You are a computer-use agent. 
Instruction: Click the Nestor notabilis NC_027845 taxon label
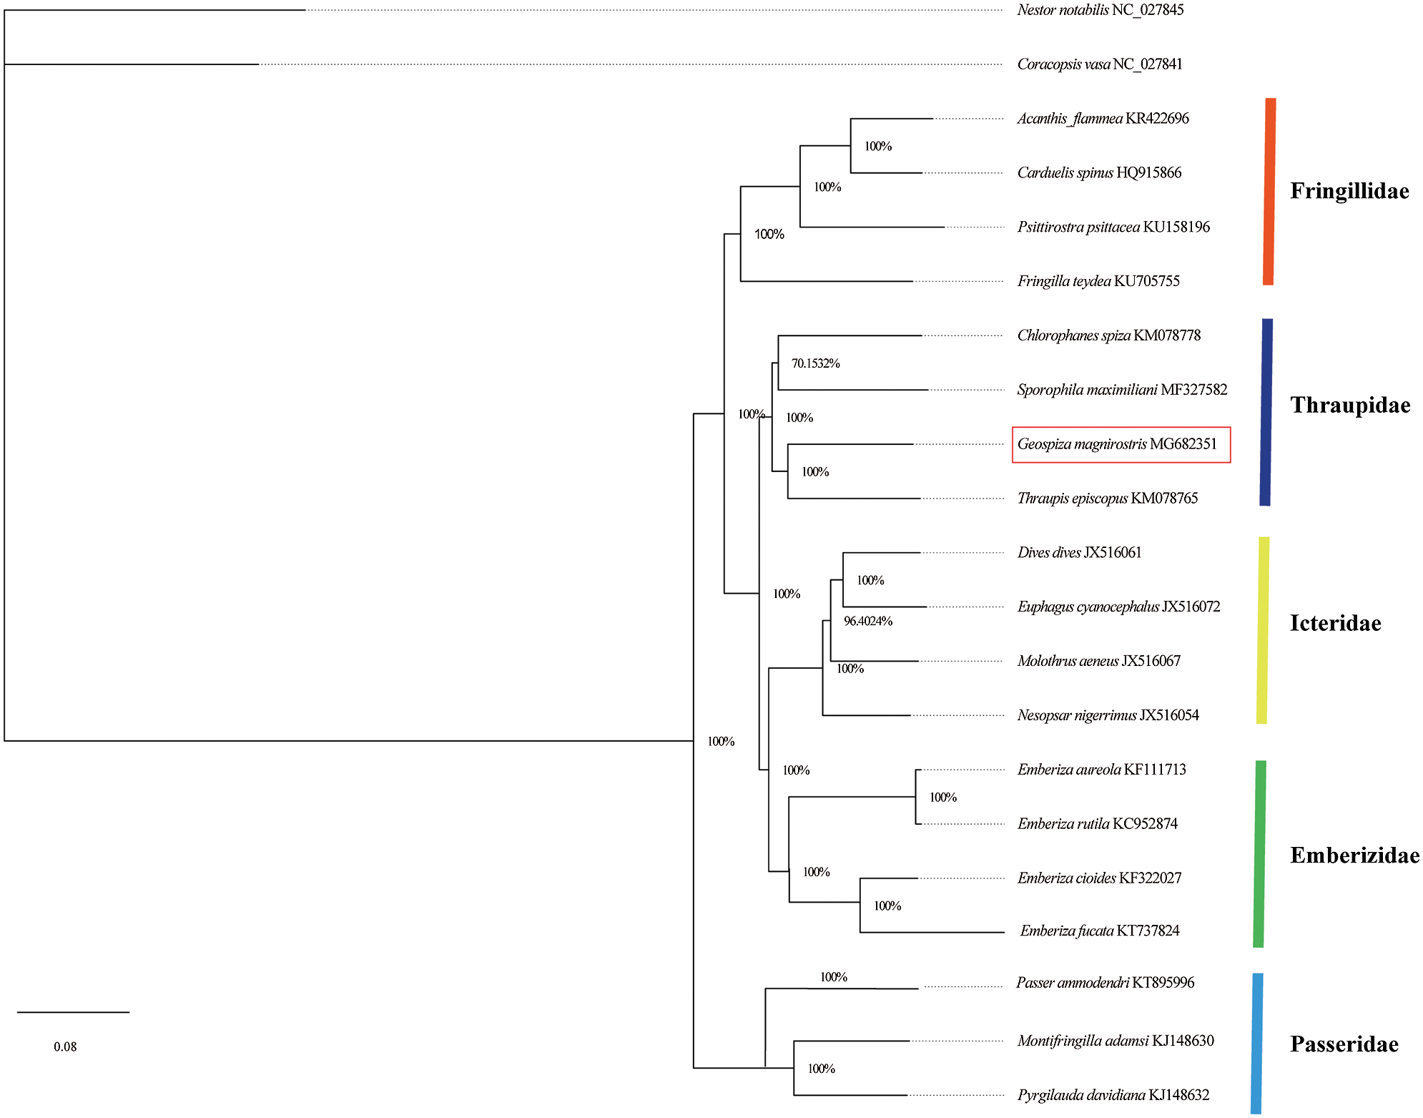pos(1100,10)
